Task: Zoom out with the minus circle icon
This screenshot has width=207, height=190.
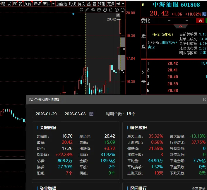Action: (122, 10)
